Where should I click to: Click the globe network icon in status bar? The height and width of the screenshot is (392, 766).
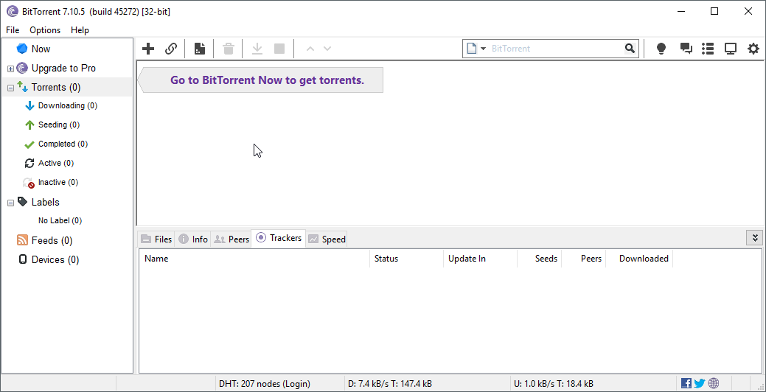click(x=714, y=383)
